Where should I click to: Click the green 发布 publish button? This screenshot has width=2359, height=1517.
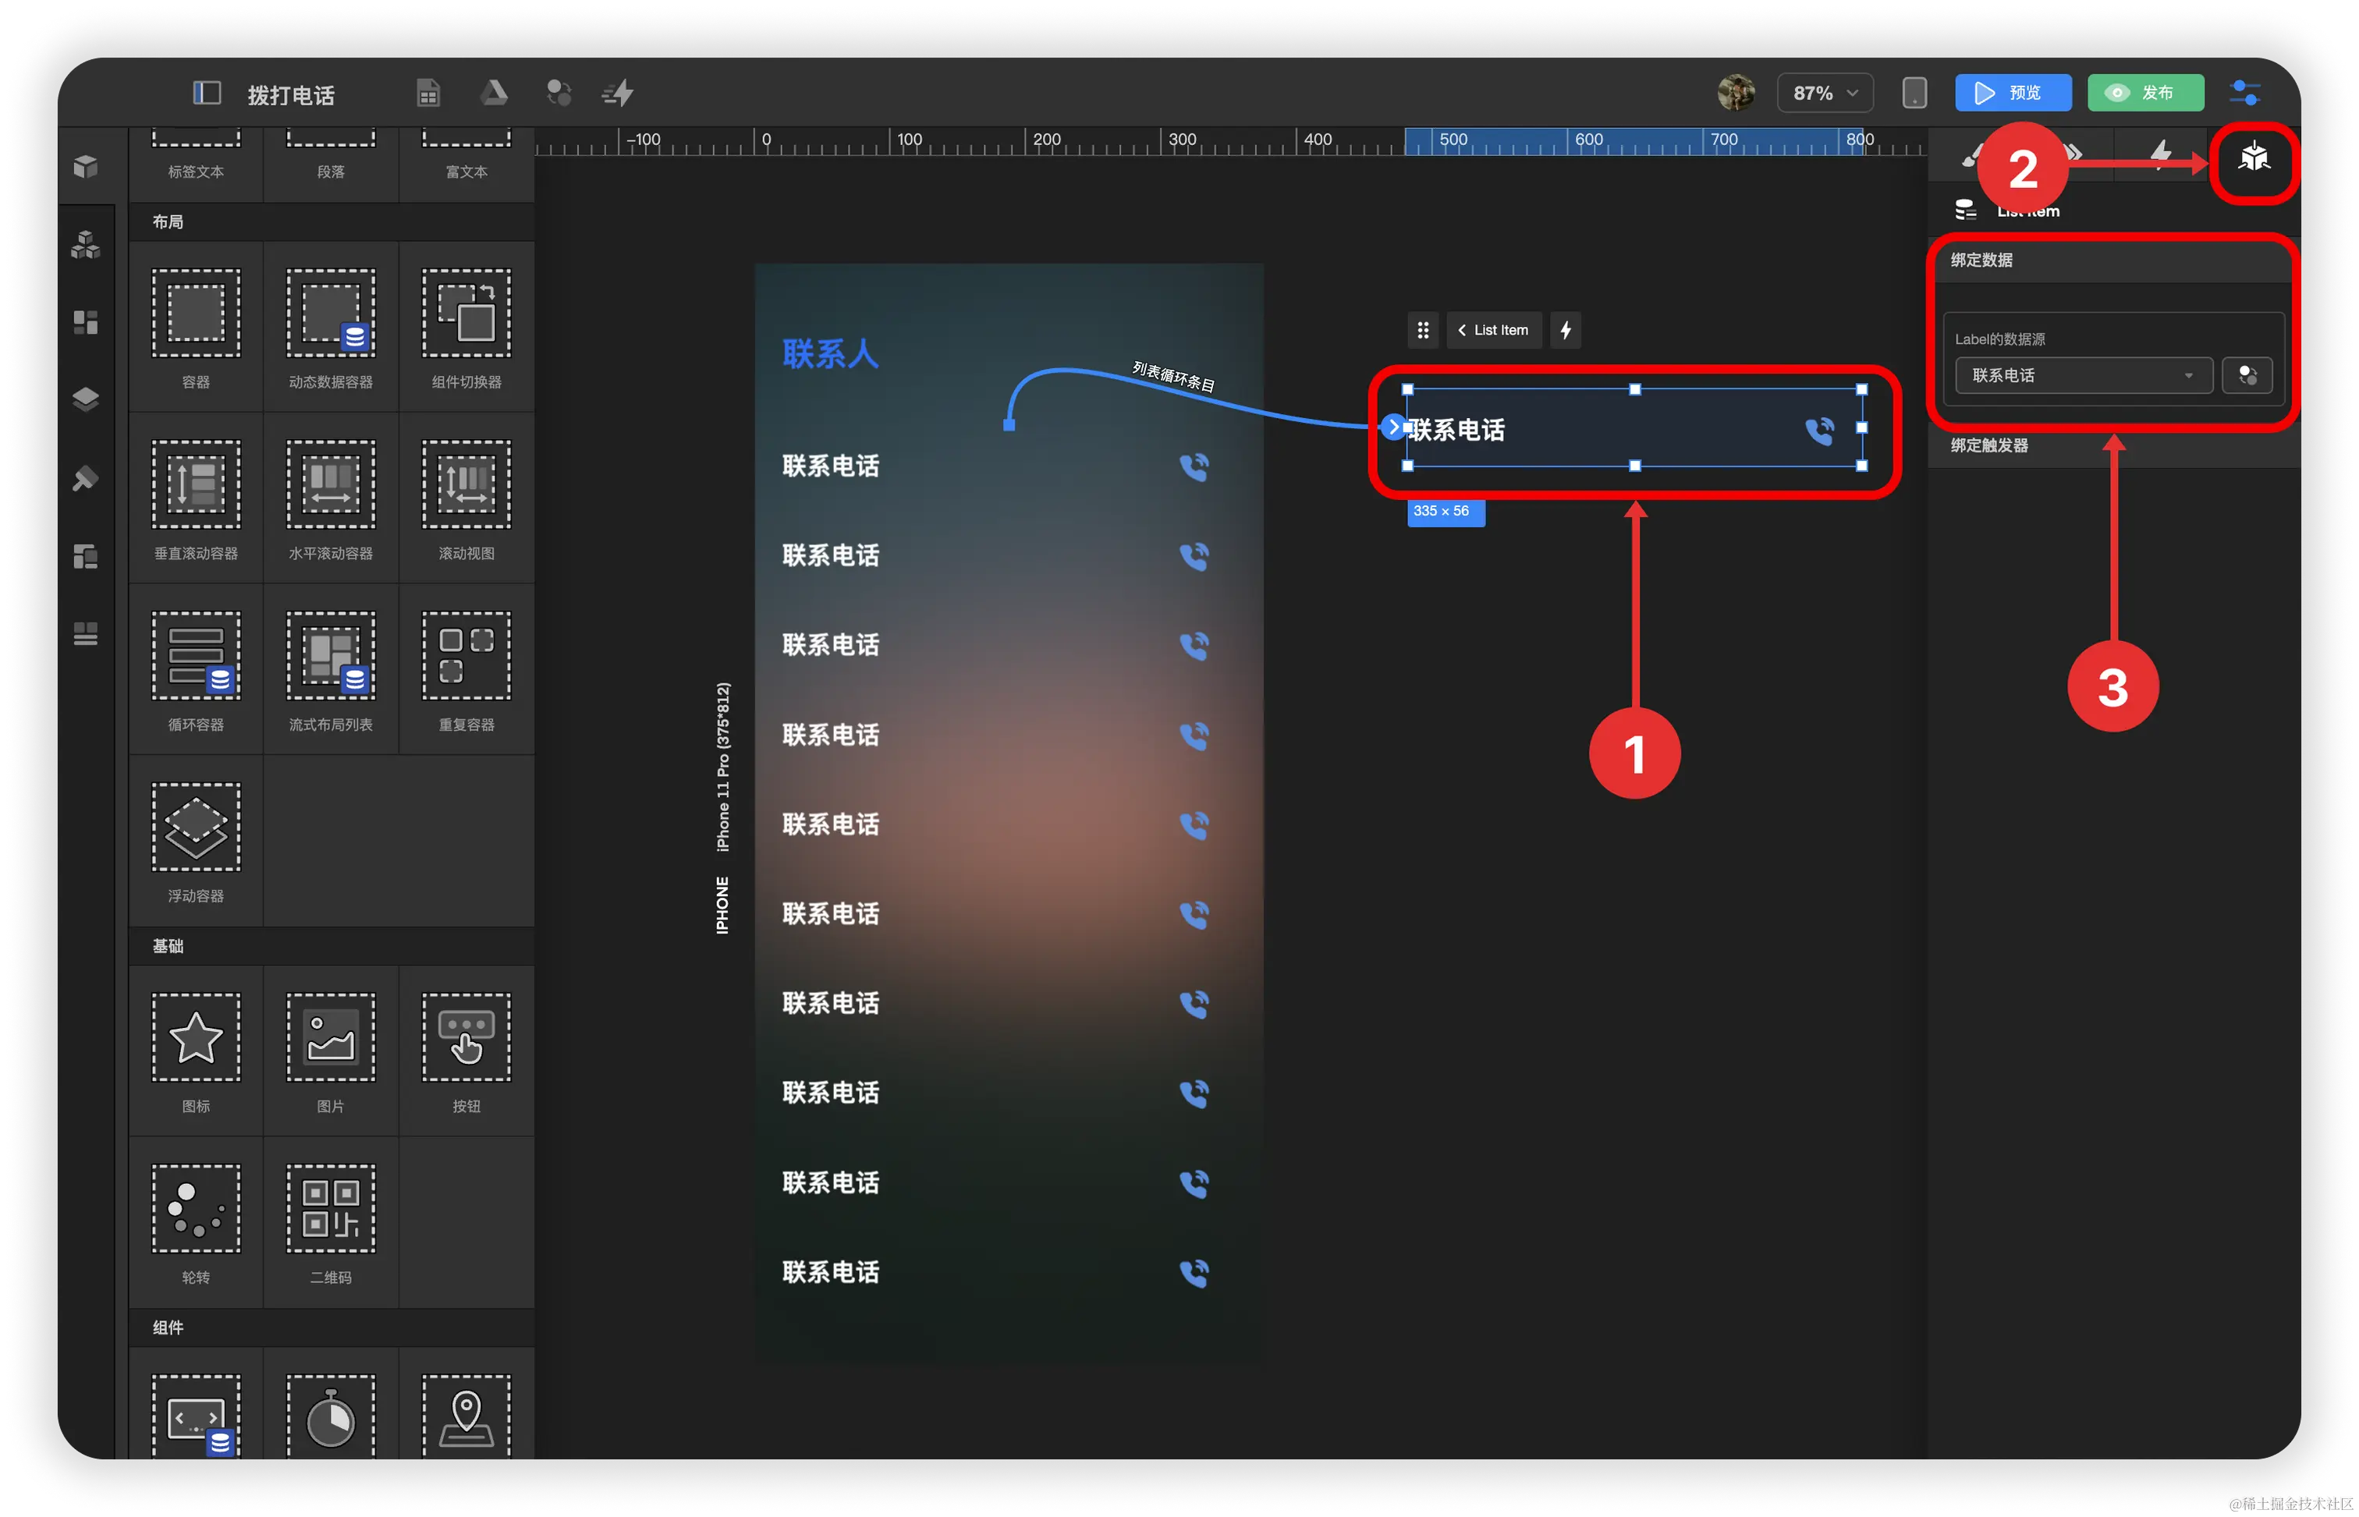pyautogui.click(x=2144, y=94)
